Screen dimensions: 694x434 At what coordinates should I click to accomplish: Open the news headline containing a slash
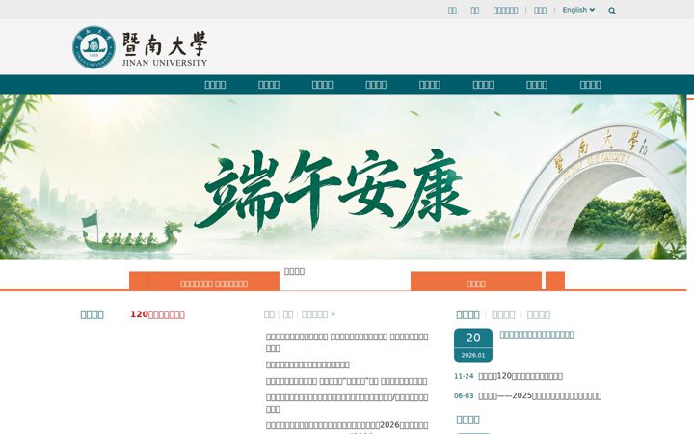click(x=347, y=403)
